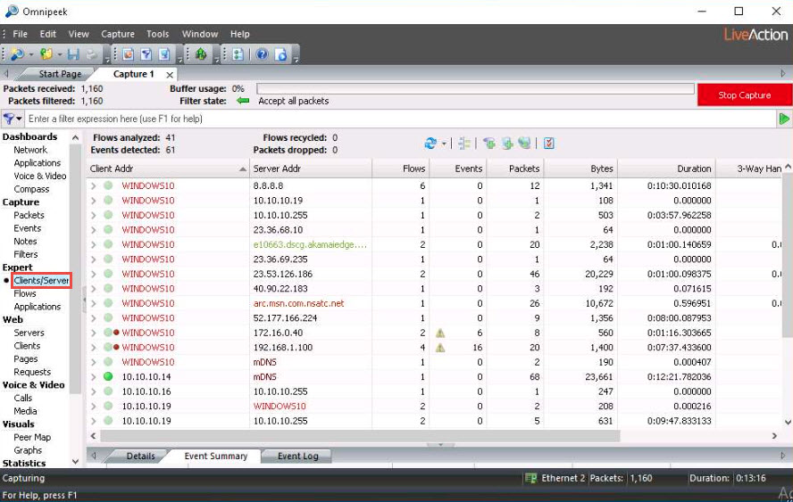Click the Print icon in main toolbar
793x502 pixels.
tap(92, 54)
